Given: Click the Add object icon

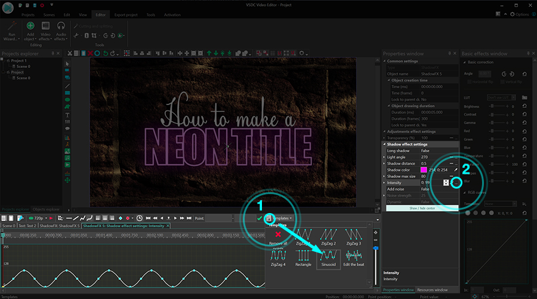Looking at the screenshot, I should 30,26.
